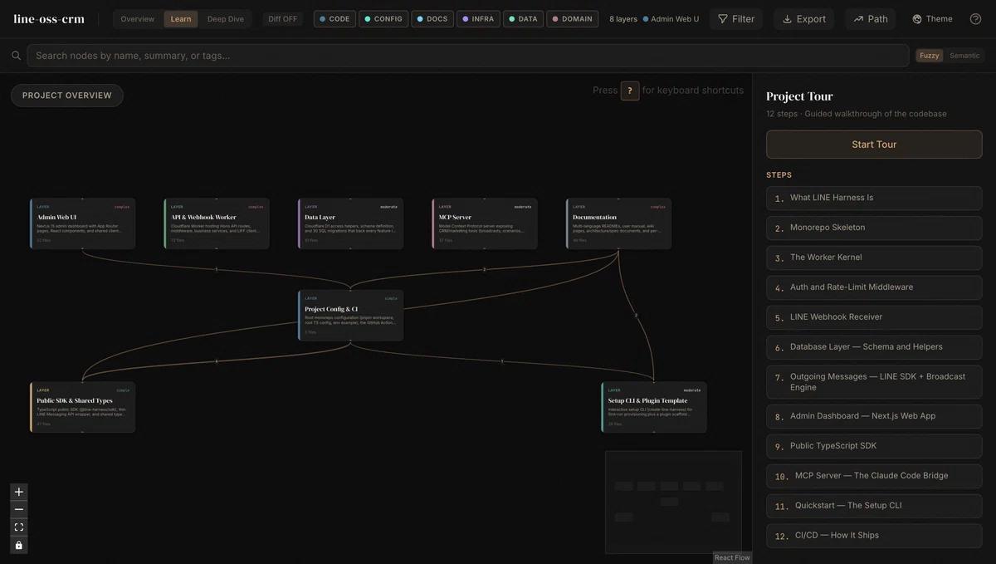
Task: Open tour step The Worker Kernel
Action: tap(874, 258)
